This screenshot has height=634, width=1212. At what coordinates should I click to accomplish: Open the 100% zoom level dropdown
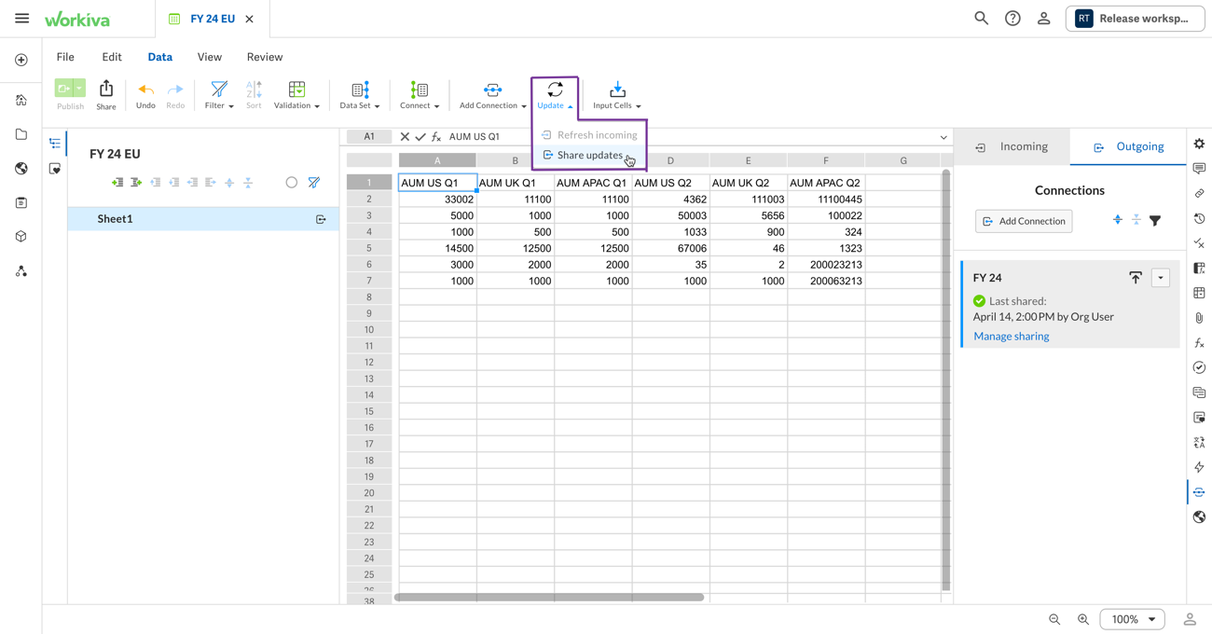[x=1133, y=619]
